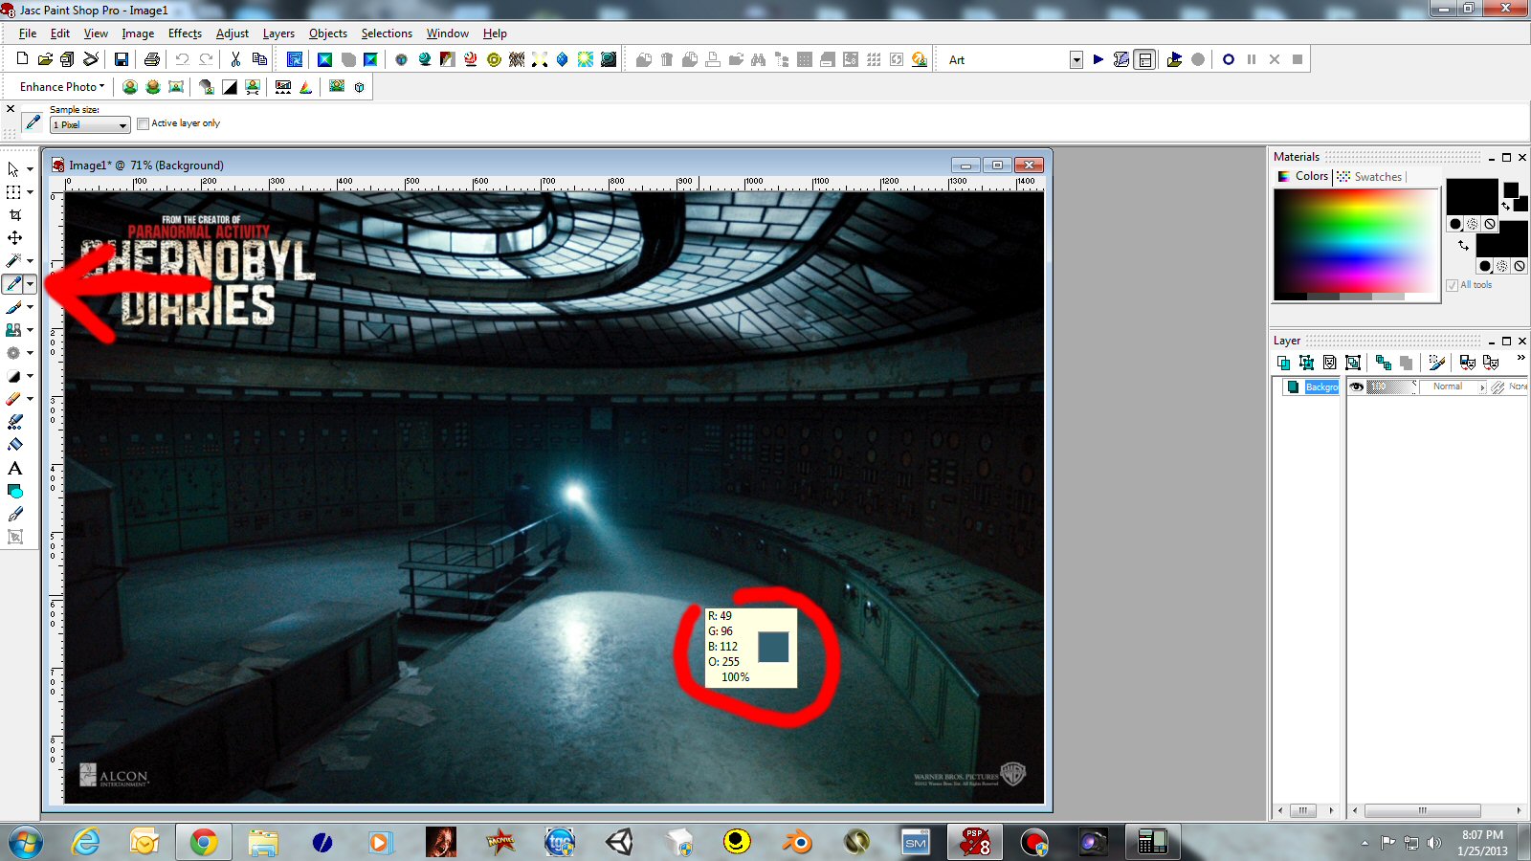This screenshot has height=861, width=1531.
Task: Expand the Clone Brush tool flyout arrow
Action: pyautogui.click(x=30, y=330)
